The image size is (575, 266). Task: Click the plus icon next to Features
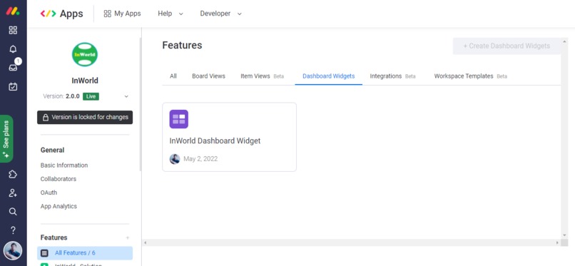pyautogui.click(x=128, y=237)
